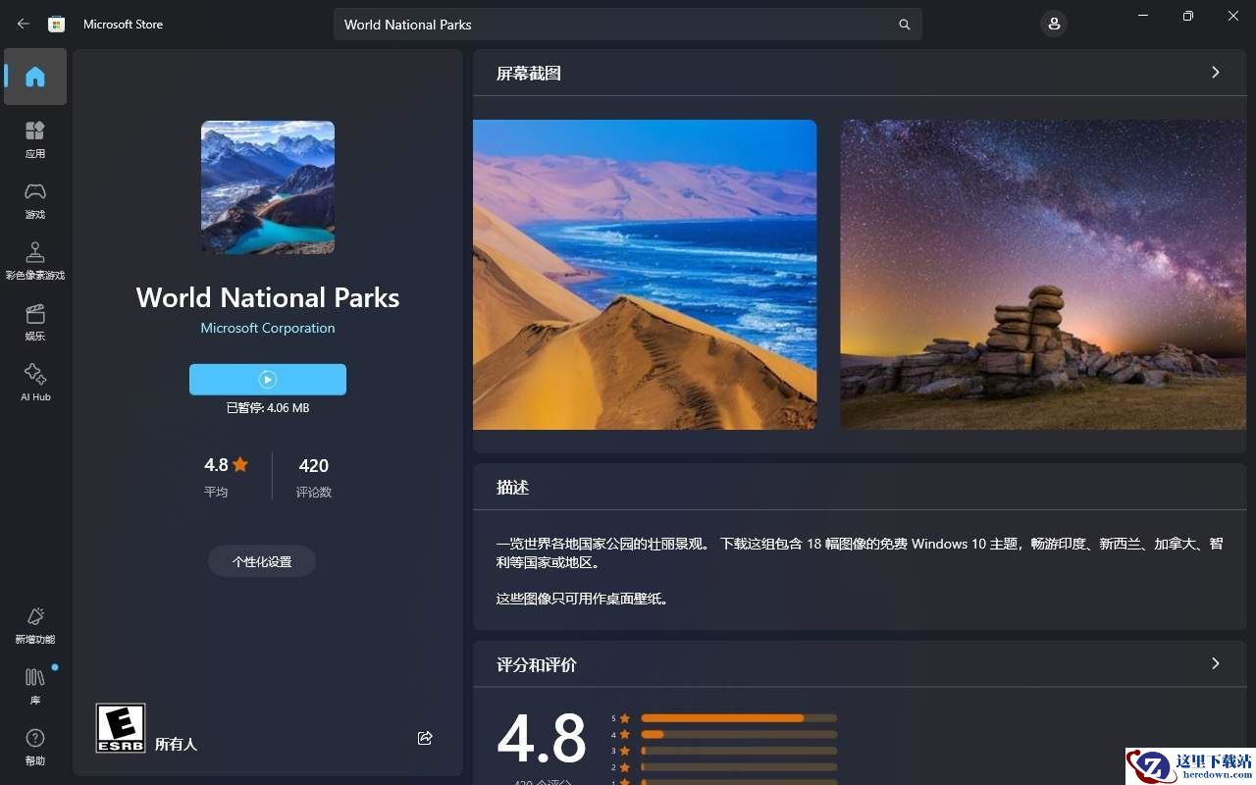Open 新增功能 (What's new)
Screen dimensions: 1256x785
click(x=35, y=625)
